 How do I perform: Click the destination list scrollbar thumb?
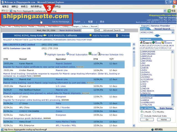172,91
